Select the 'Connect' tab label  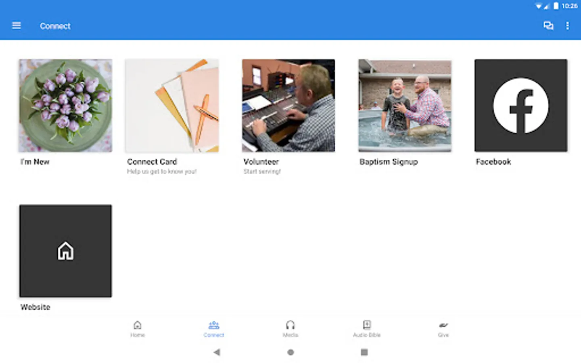(x=214, y=335)
